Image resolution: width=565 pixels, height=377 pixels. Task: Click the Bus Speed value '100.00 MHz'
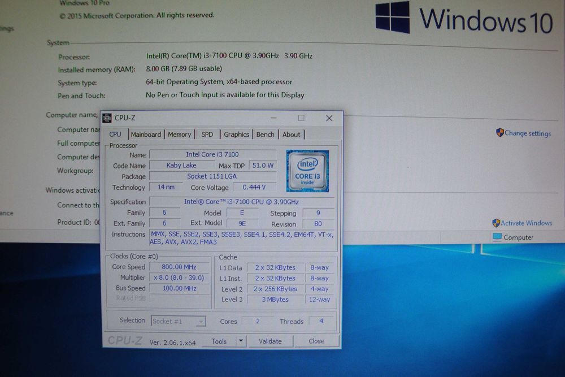point(179,288)
